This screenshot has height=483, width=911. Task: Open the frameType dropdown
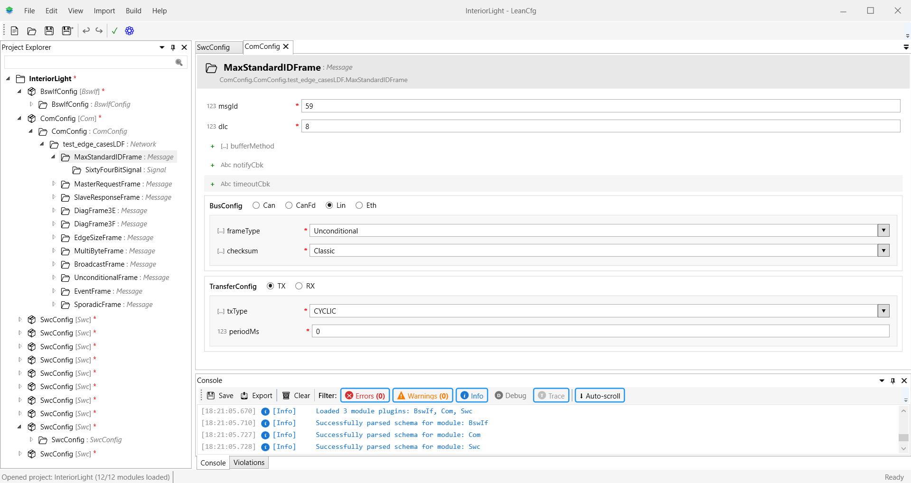click(x=883, y=231)
